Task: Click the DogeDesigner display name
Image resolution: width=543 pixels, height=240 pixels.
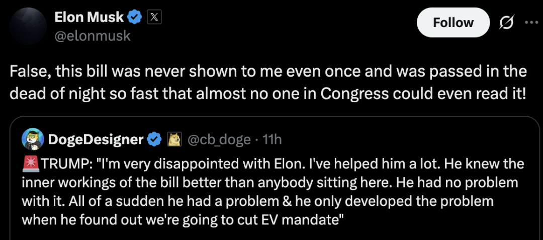Action: (x=96, y=139)
